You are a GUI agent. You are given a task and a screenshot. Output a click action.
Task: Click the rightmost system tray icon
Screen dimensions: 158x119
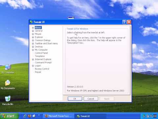[x=155, y=116]
